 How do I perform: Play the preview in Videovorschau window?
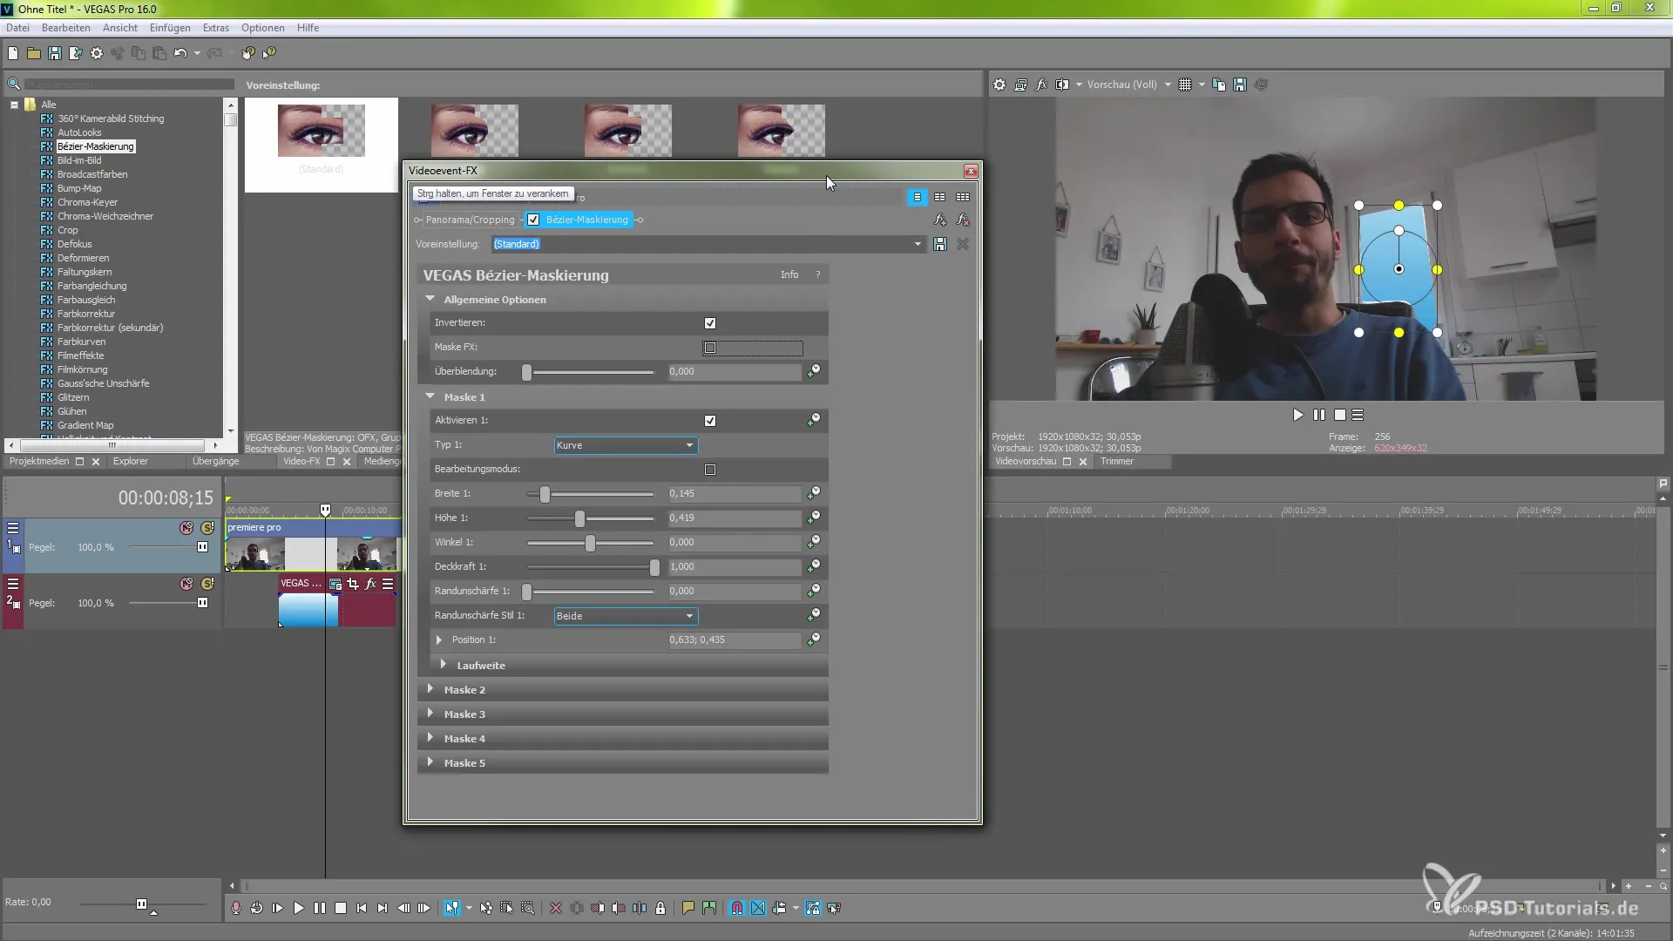[1298, 416]
